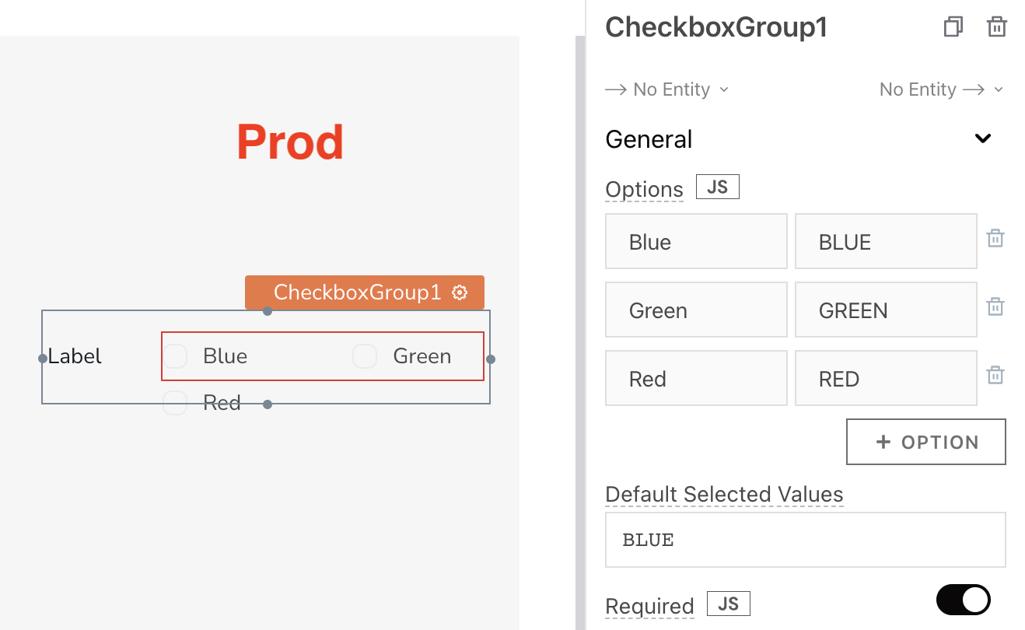This screenshot has width=1025, height=630.
Task: Check the Green checkbox
Action: [365, 356]
